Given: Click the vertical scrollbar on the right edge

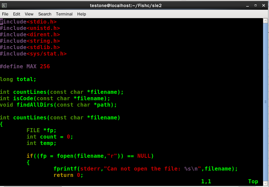Looking at the screenshot, I should pos(265,101).
